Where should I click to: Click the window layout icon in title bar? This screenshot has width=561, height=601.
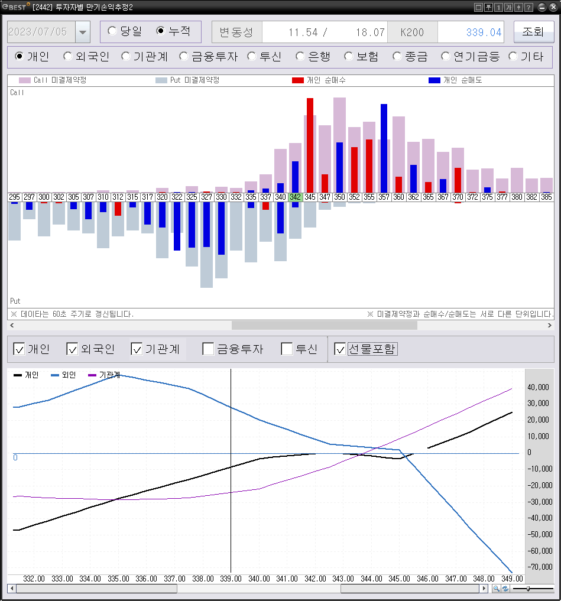click(x=479, y=7)
